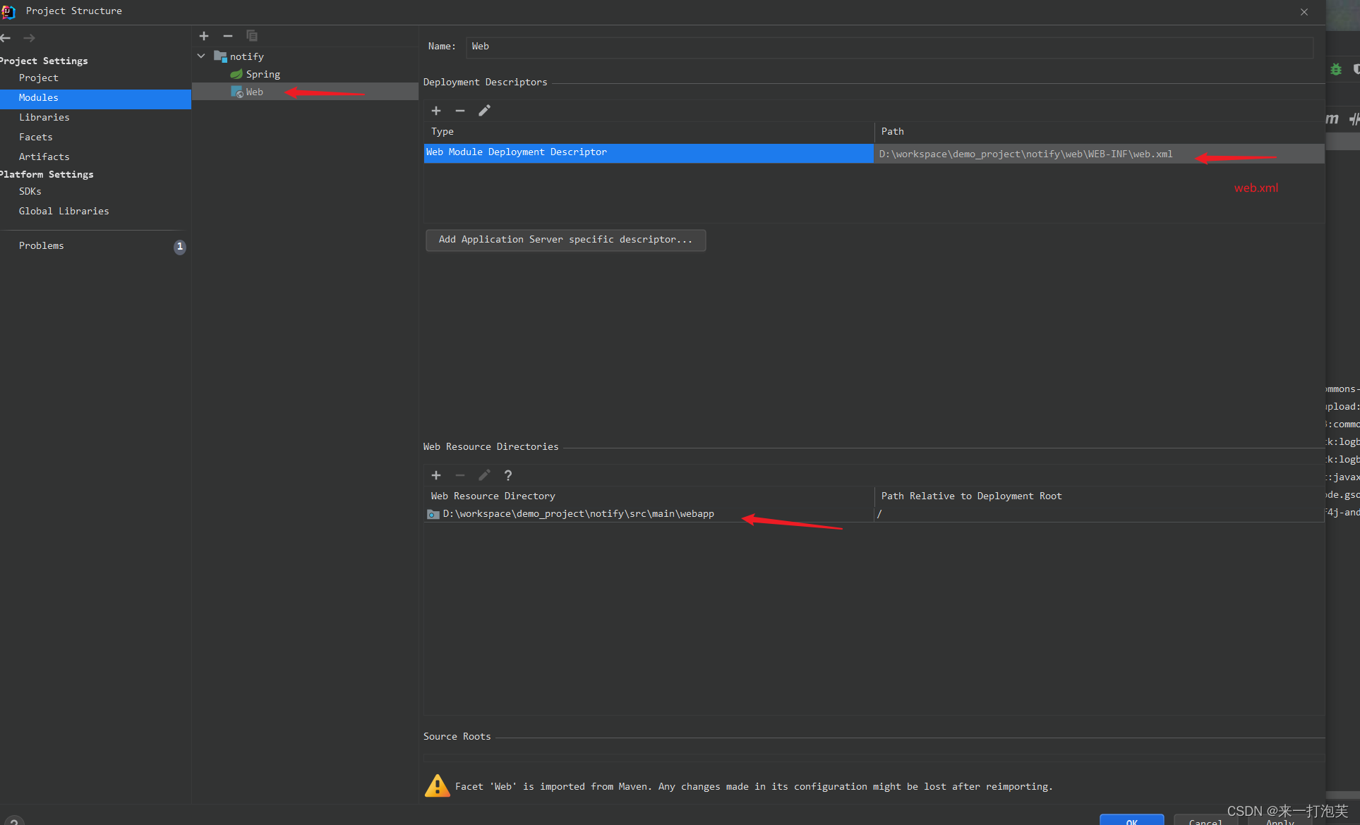Click the add (+) icon in Deployment Descriptors
Screen dimensions: 1360x825
[436, 110]
